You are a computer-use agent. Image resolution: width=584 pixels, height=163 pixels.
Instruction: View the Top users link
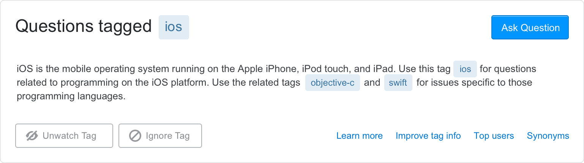pos(494,136)
